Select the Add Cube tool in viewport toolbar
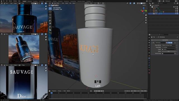 (50, 33)
